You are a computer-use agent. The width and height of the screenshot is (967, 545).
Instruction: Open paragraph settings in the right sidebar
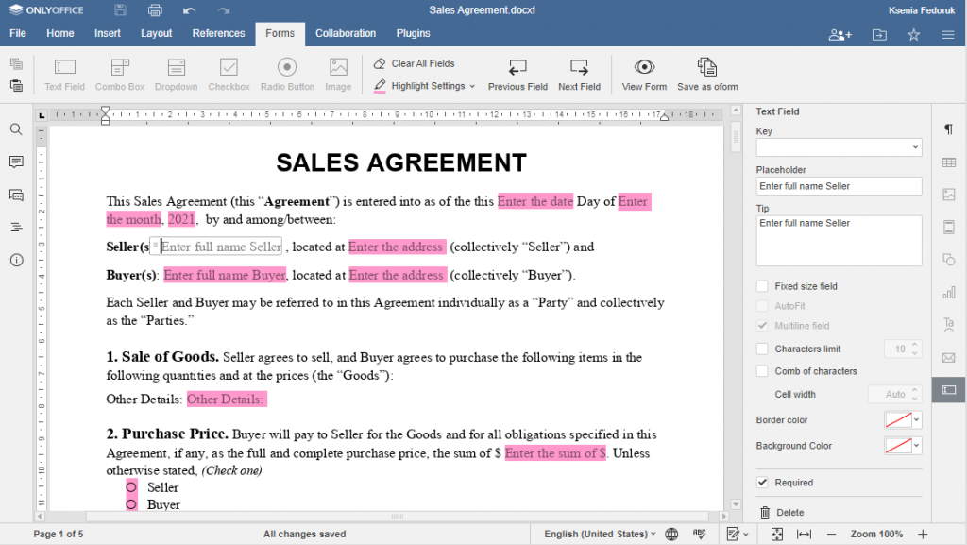click(948, 130)
